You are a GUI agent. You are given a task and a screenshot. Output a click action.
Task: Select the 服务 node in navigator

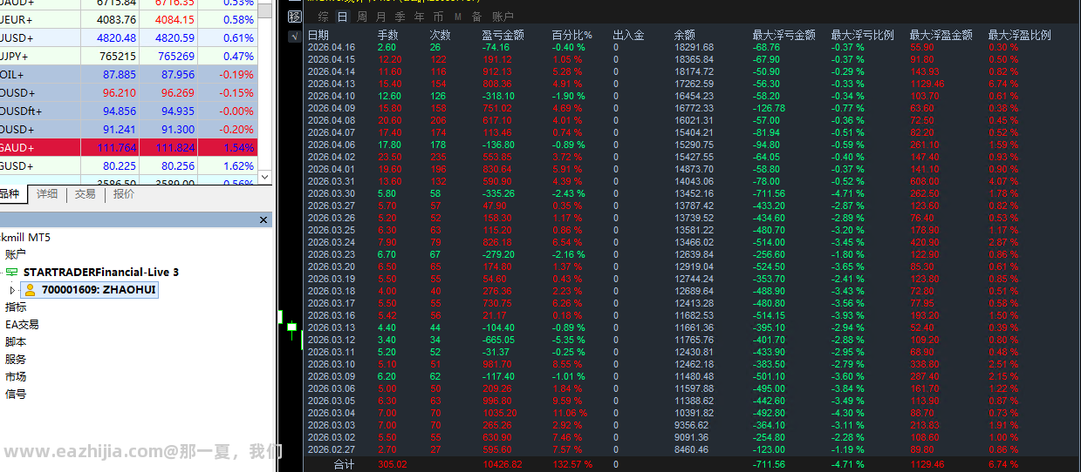pyautogui.click(x=16, y=359)
